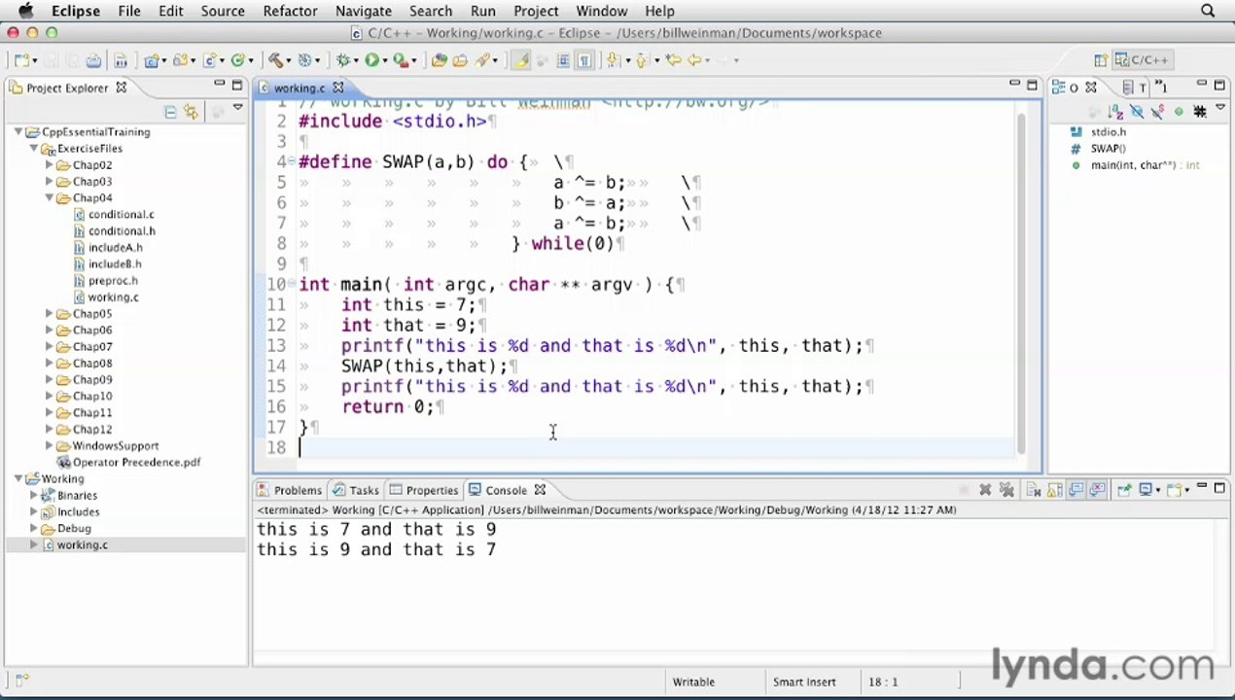This screenshot has width=1235, height=700.
Task: Click Remove All Terminated Launches in Console
Action: point(1006,490)
